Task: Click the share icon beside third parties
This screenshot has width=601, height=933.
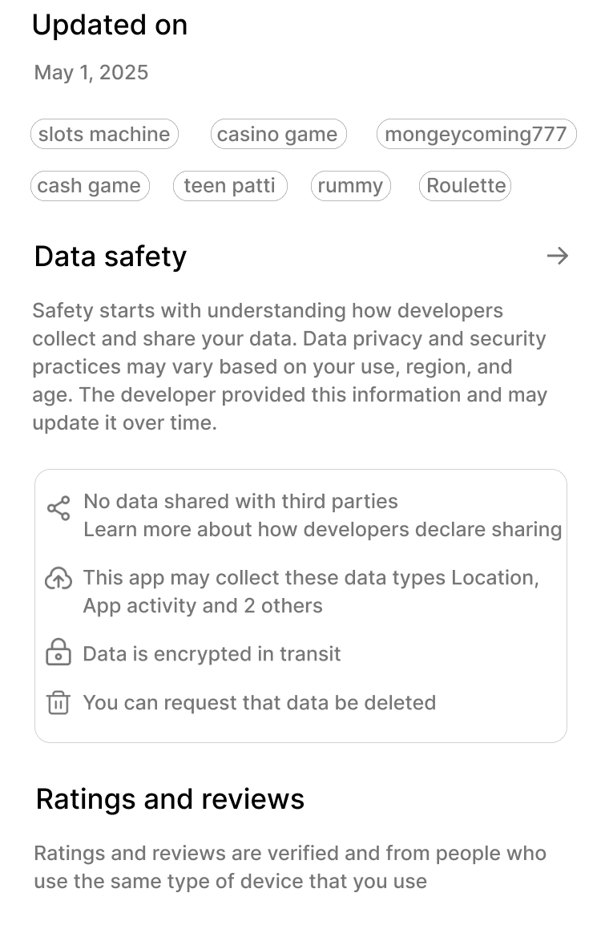Action: [59, 508]
